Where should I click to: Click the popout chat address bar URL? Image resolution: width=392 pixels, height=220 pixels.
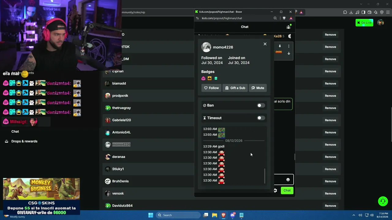click(x=222, y=18)
